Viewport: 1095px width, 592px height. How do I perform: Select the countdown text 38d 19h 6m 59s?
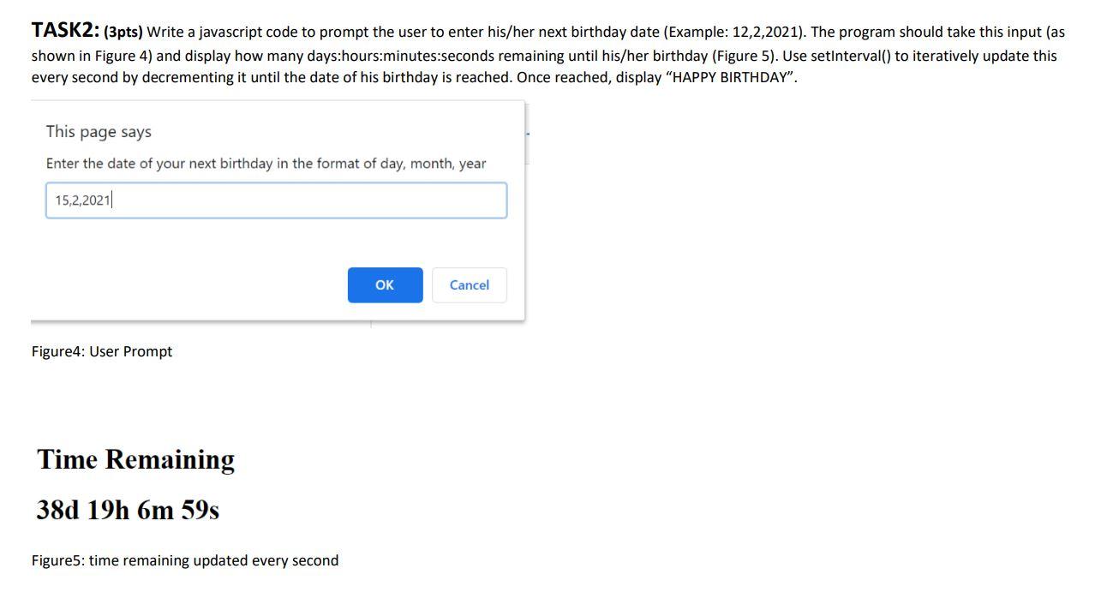tap(126, 509)
